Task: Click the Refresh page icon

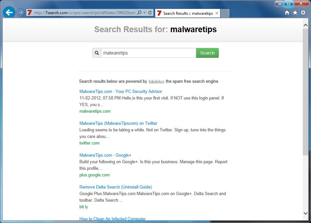Action: pos(150,13)
